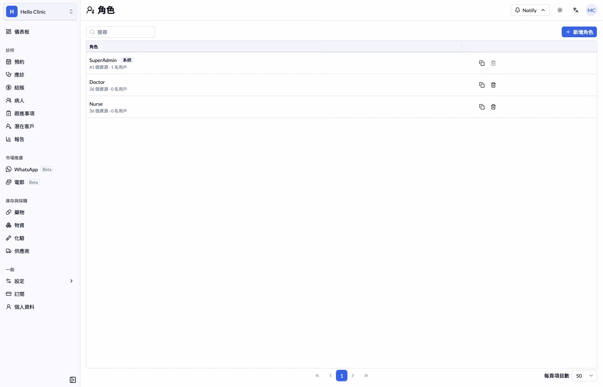603x387 pixels.
Task: Navigate to 病人 patients
Action: [40, 100]
